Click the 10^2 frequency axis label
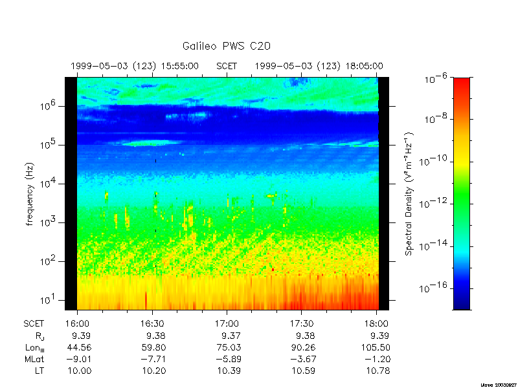The height and width of the screenshot is (388, 518). 49,261
